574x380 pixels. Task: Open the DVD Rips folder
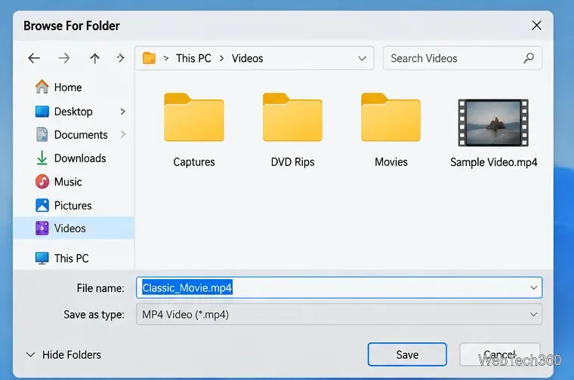pos(292,118)
